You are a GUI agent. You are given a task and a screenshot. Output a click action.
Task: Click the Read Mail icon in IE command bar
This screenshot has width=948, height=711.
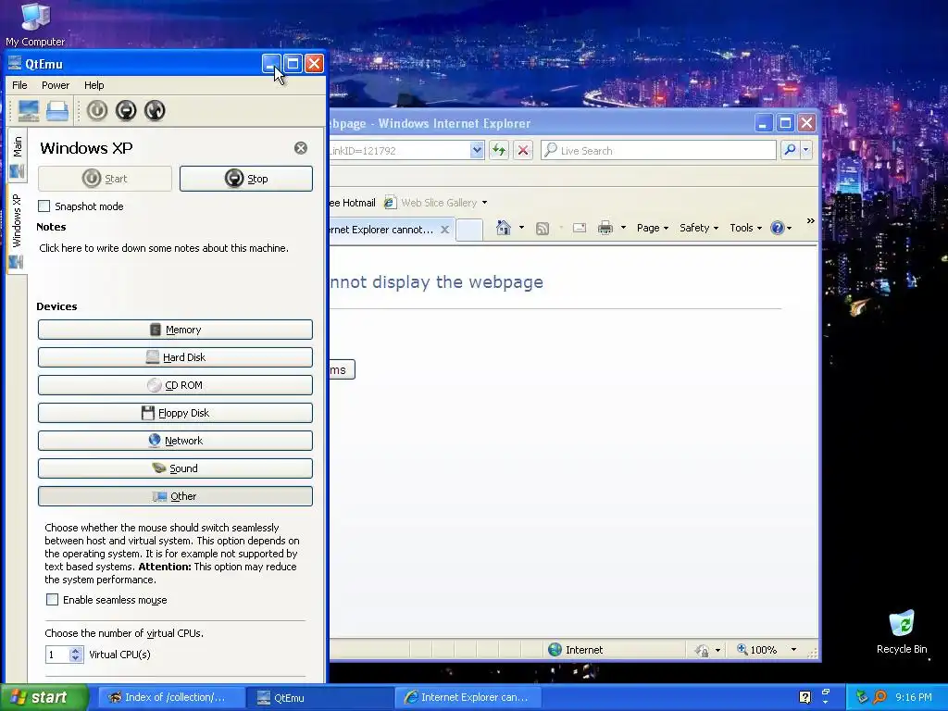point(580,228)
